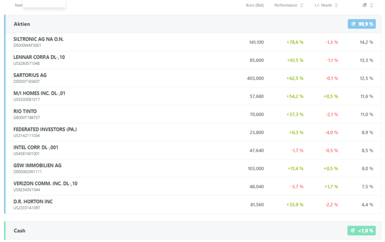
Task: Click D.R. Horton performance +35,9 %
Action: pos(295,205)
